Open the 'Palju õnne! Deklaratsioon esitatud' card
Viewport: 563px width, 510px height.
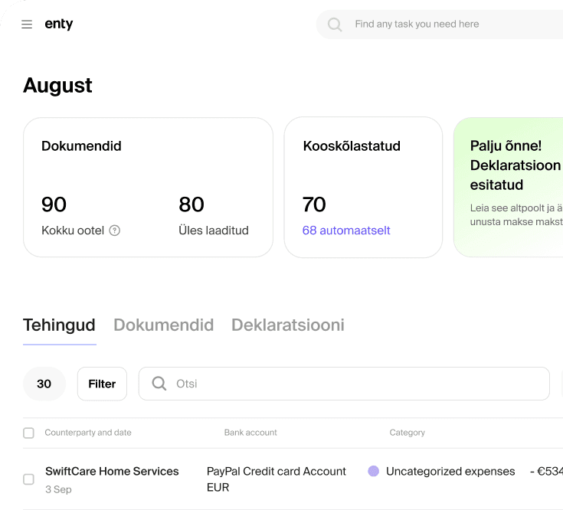pyautogui.click(x=508, y=187)
